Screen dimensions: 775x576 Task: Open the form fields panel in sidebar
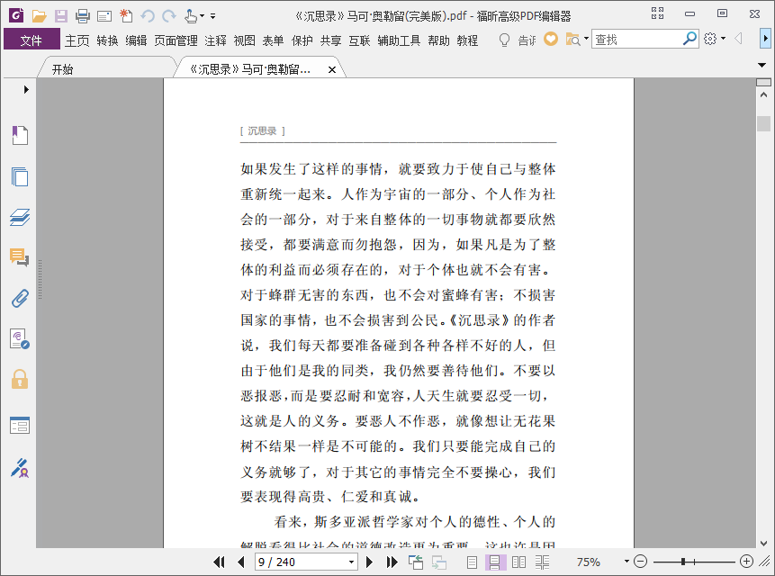pyautogui.click(x=20, y=426)
